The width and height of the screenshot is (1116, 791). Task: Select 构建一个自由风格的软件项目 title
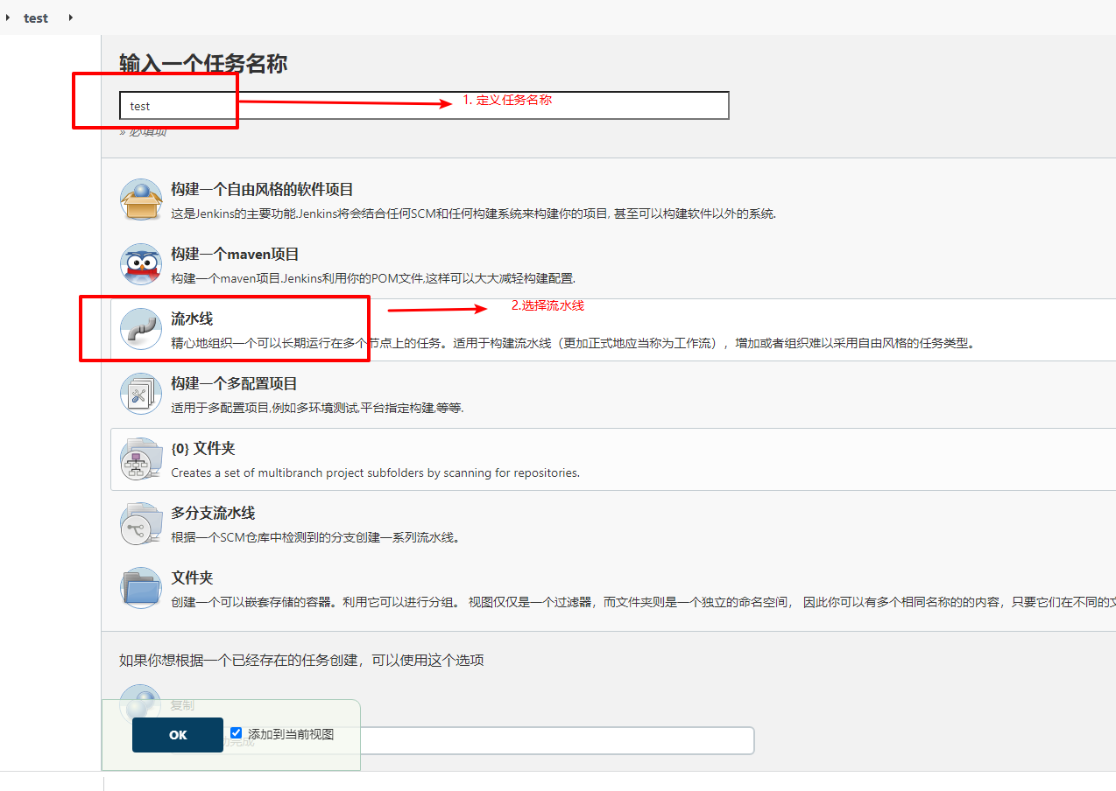pos(262,189)
